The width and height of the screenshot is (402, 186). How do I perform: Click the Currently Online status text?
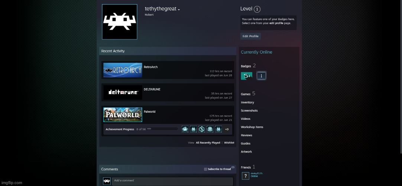coord(256,52)
